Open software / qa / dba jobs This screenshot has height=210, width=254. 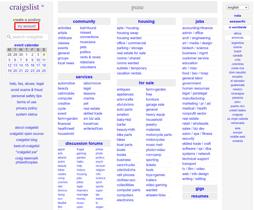point(197,149)
